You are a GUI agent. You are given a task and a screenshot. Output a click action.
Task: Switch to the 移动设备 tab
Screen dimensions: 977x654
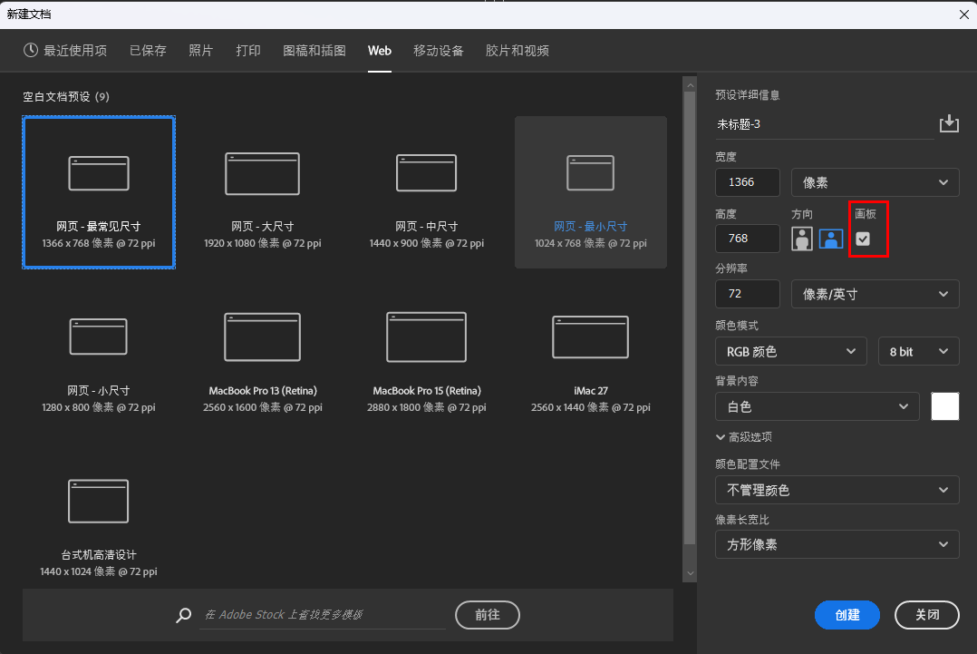pos(439,51)
